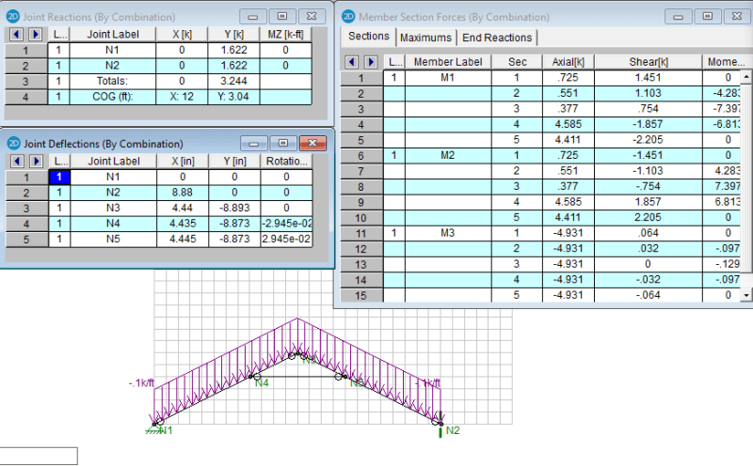Click Axial[k] column header

[569, 62]
